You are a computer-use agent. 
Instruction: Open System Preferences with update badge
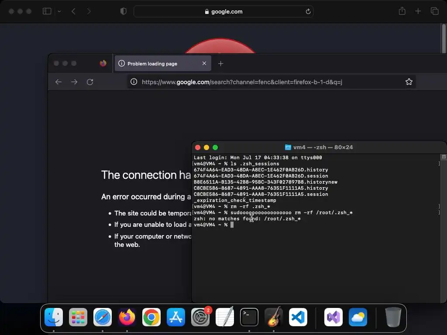coord(200,317)
